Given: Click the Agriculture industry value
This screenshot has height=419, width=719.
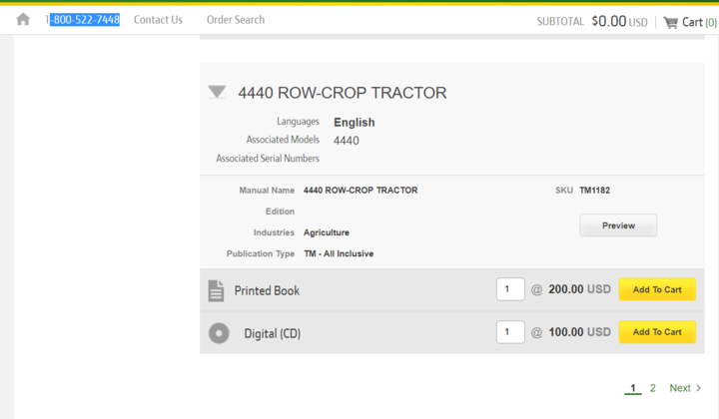Looking at the screenshot, I should point(326,232).
